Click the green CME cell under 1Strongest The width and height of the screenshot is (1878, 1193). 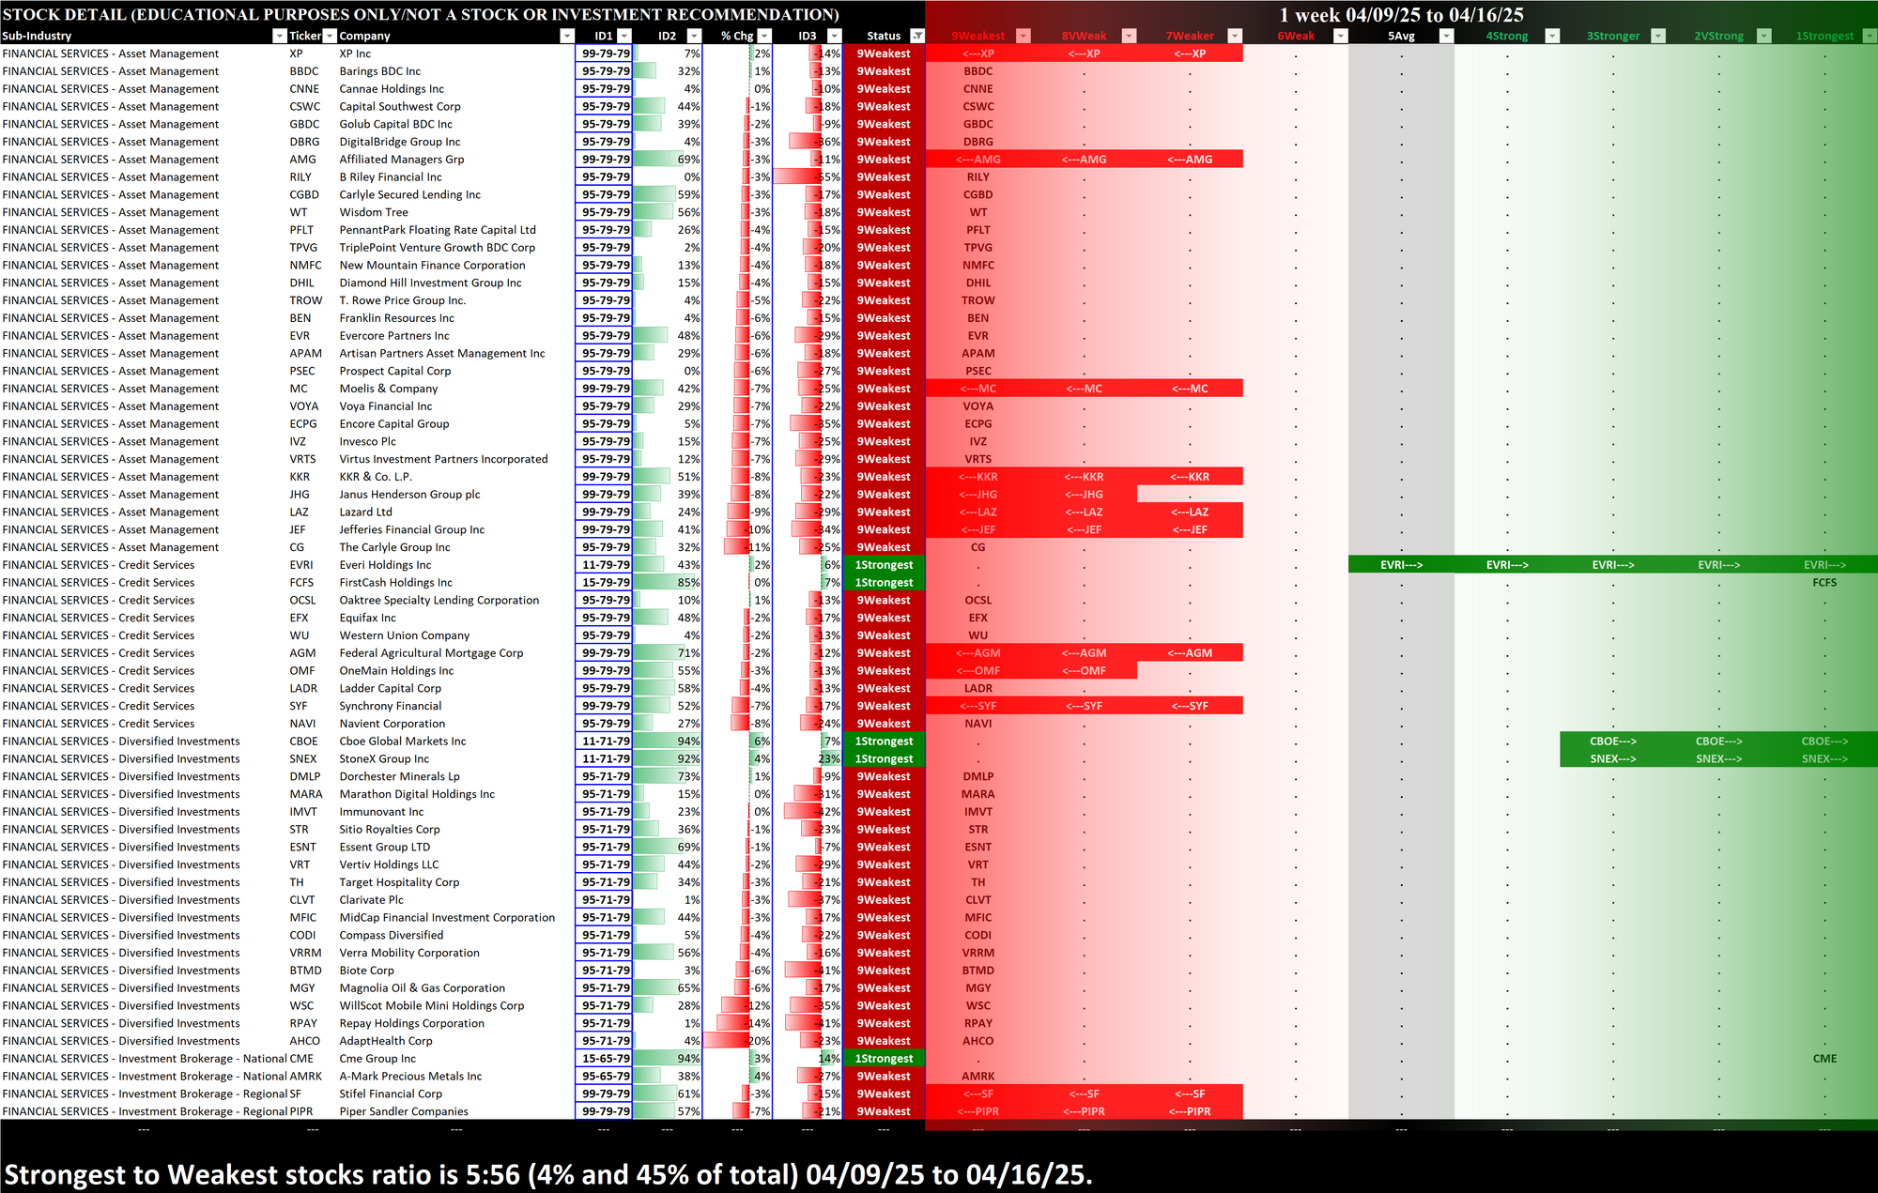1824,1059
